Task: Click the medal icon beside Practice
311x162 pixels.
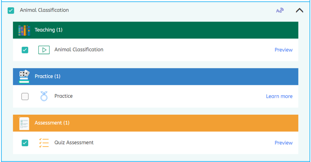Action: tap(44, 96)
